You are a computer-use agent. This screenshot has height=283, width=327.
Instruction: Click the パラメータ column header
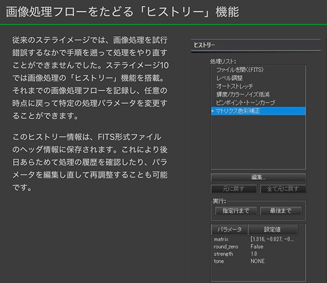coord(229,230)
